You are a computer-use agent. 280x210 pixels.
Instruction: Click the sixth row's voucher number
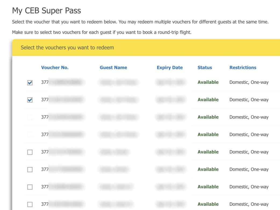point(62,169)
